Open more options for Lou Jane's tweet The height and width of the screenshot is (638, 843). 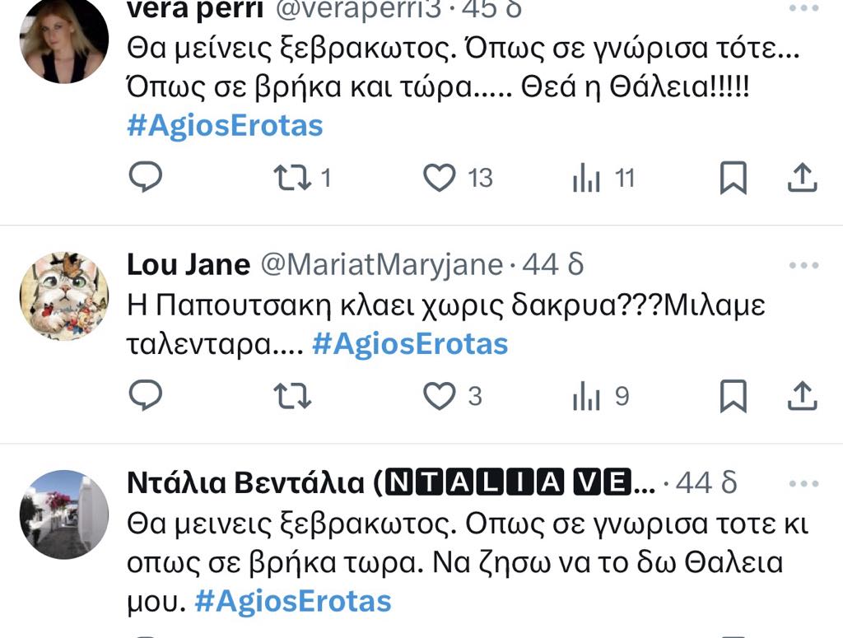pyautogui.click(x=803, y=265)
